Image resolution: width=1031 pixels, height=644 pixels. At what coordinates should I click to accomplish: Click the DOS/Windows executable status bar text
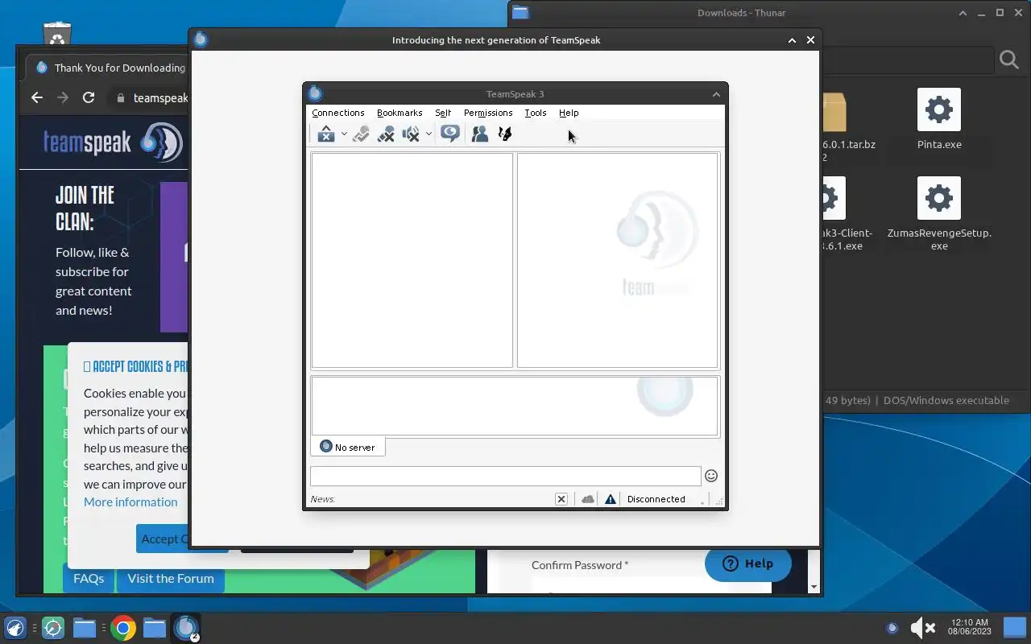click(946, 400)
